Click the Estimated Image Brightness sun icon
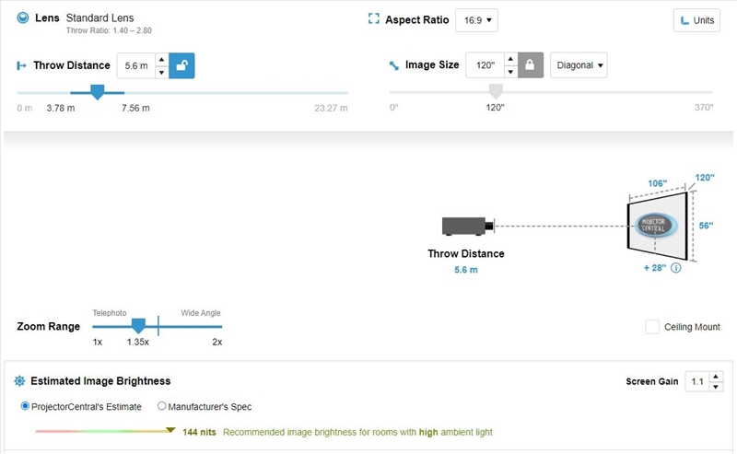Screen dimensions: 737x454 point(19,380)
